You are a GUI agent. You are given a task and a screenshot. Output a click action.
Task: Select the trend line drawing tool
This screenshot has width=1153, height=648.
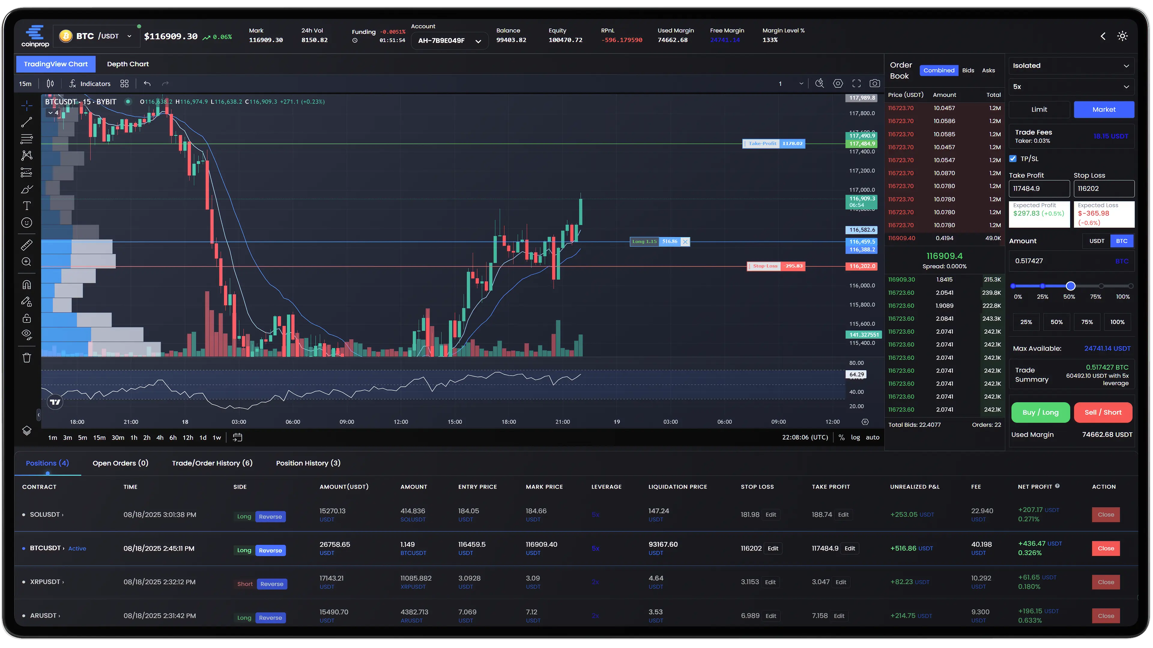pos(26,122)
